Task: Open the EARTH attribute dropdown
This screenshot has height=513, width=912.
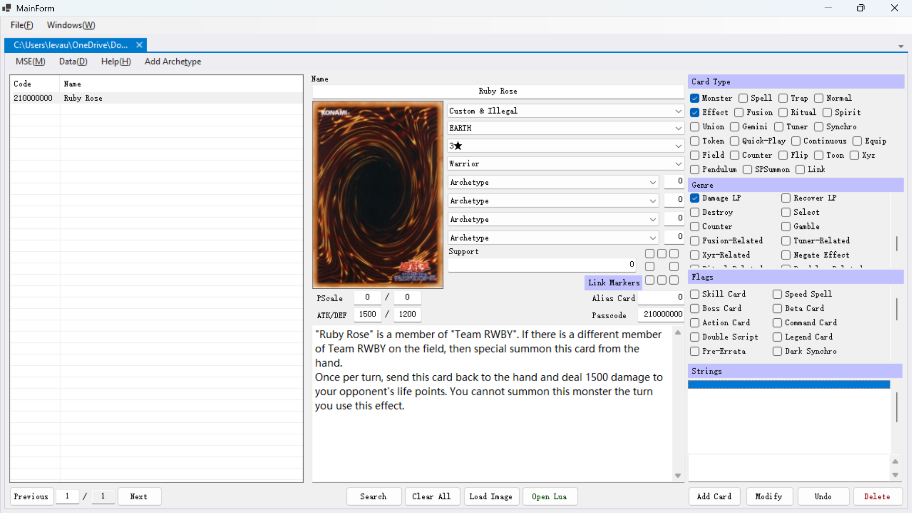Action: 678,128
